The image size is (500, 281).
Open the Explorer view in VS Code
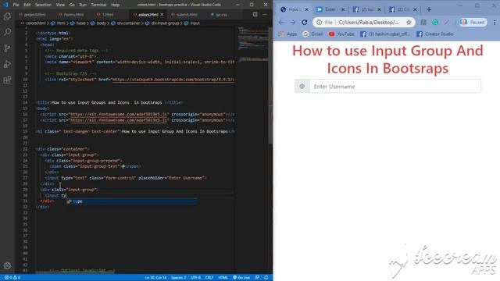pos(7,16)
